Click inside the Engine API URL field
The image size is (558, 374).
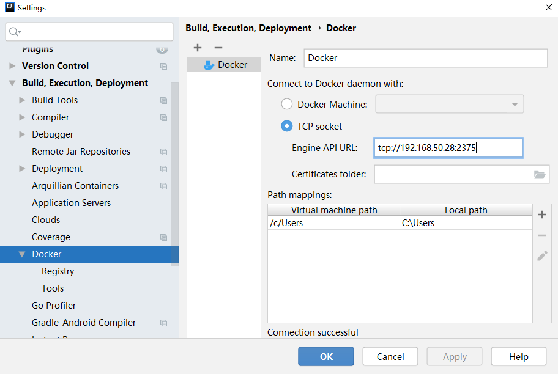pos(448,147)
